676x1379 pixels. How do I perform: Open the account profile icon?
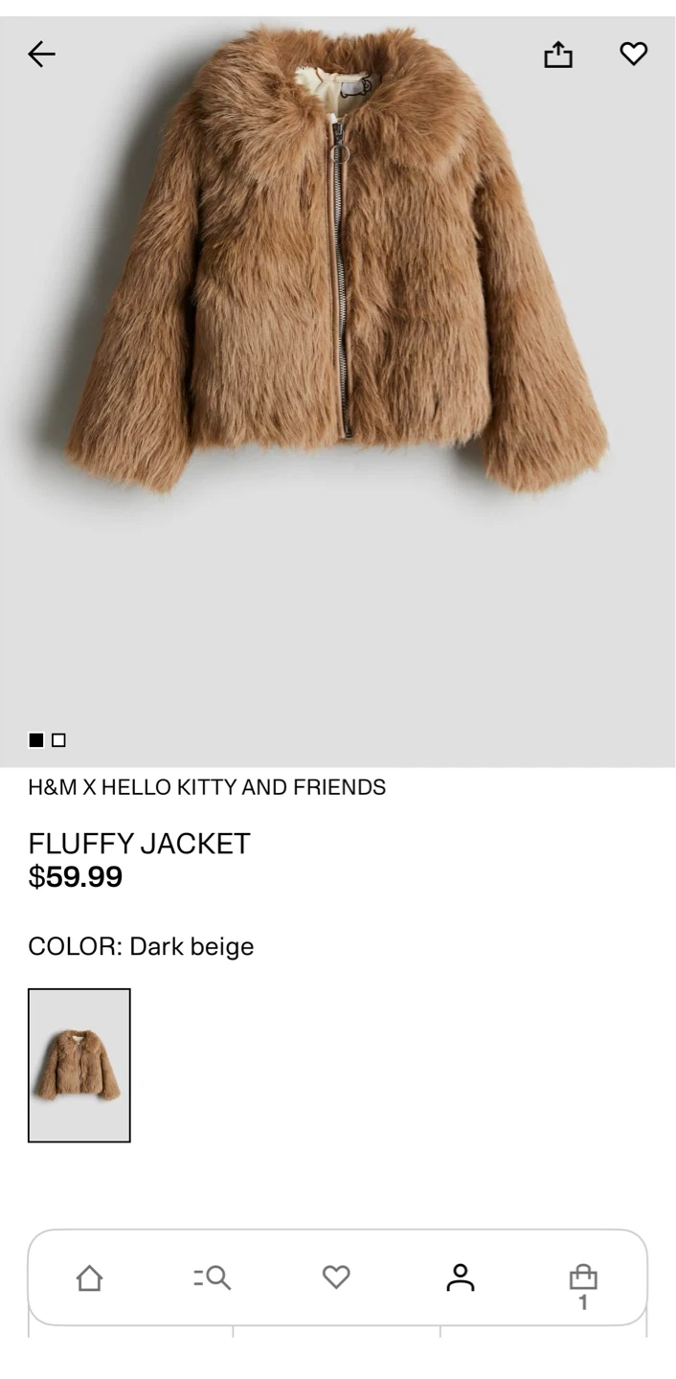tap(461, 1277)
